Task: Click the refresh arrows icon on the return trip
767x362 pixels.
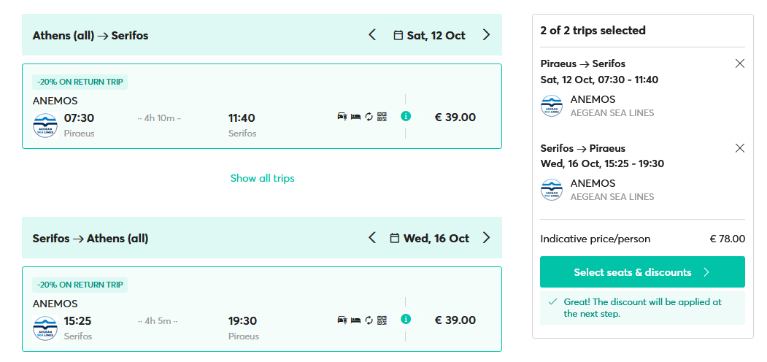Action: tap(369, 319)
